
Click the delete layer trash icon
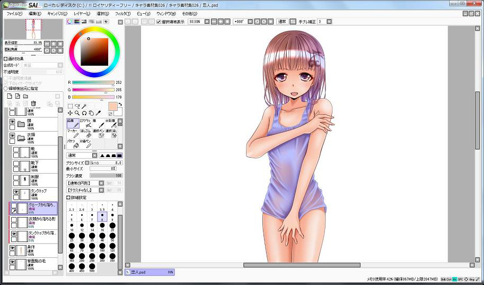click(33, 103)
